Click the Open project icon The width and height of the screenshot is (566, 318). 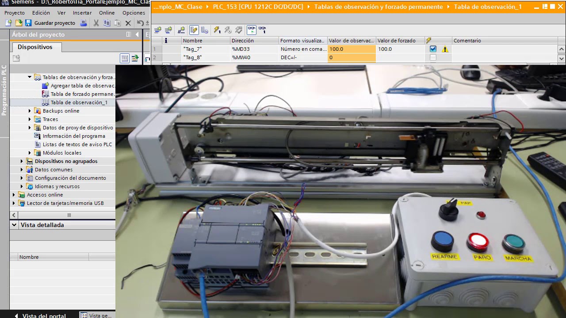pyautogui.click(x=19, y=23)
